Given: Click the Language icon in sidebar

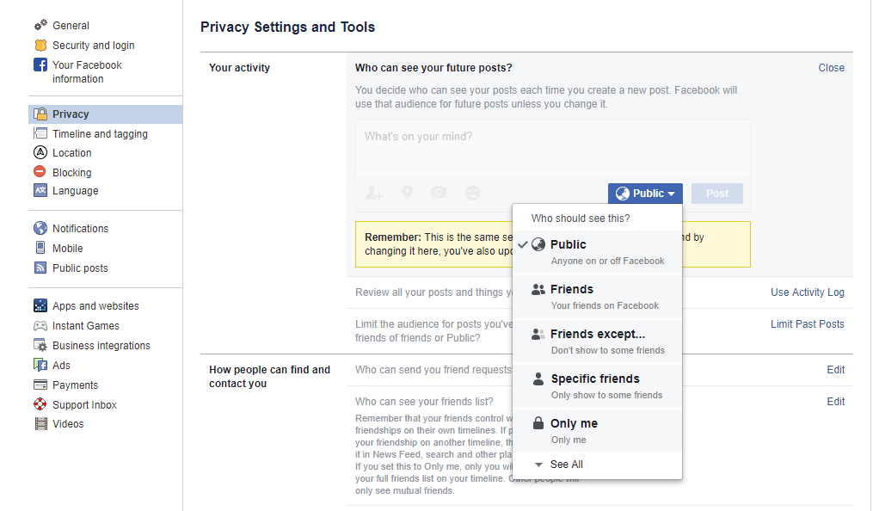Looking at the screenshot, I should point(40,190).
